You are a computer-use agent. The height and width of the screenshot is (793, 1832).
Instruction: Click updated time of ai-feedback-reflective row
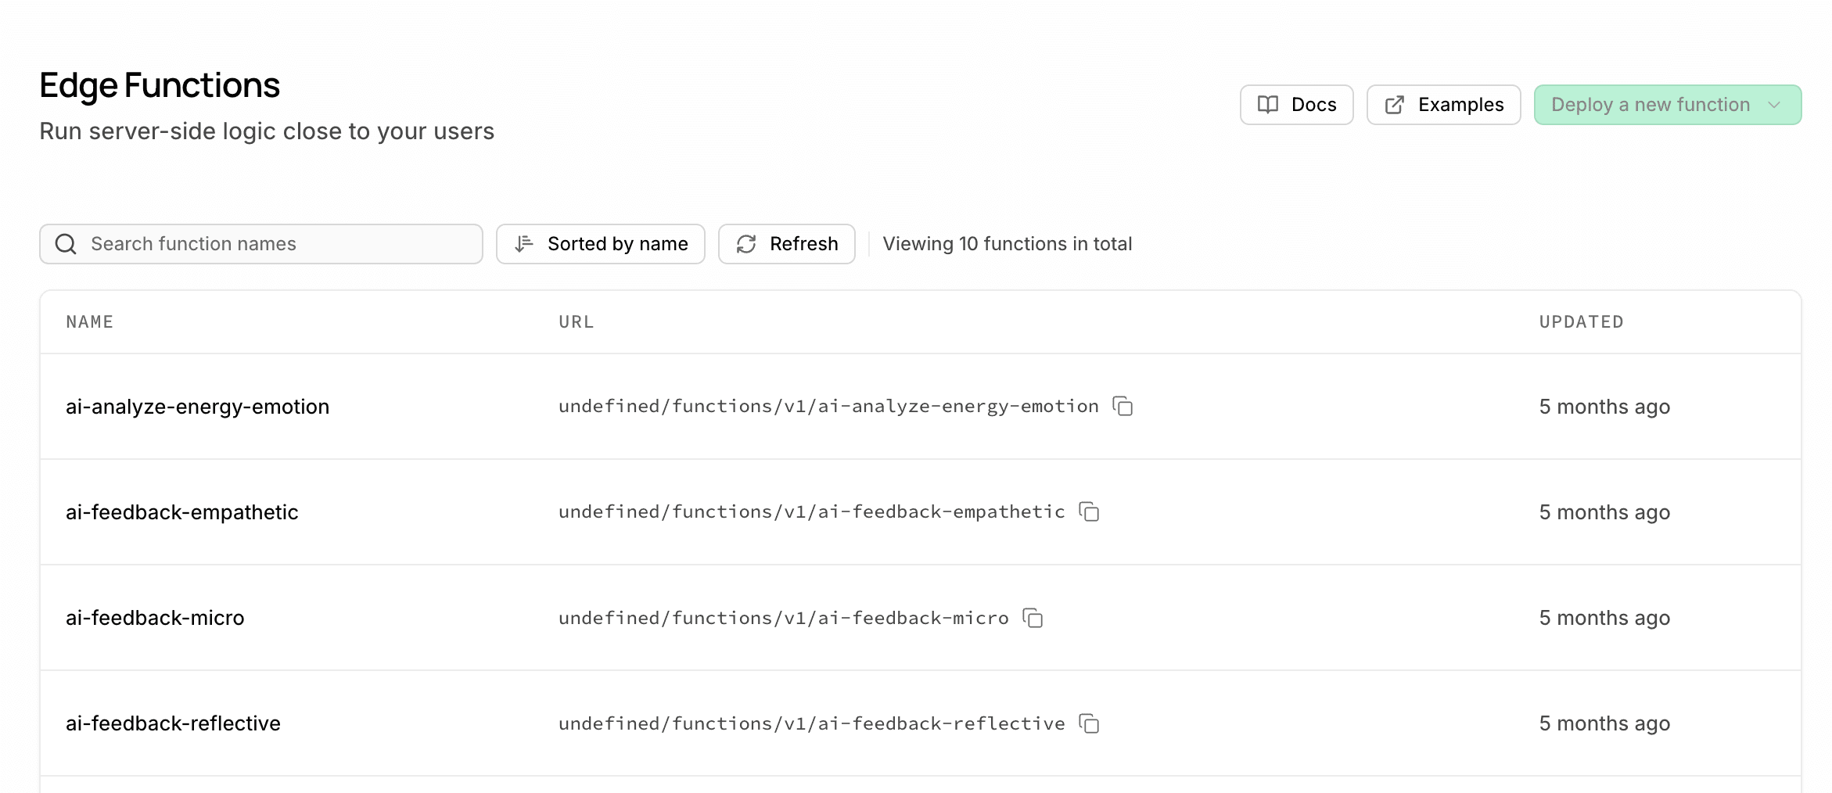click(1604, 723)
